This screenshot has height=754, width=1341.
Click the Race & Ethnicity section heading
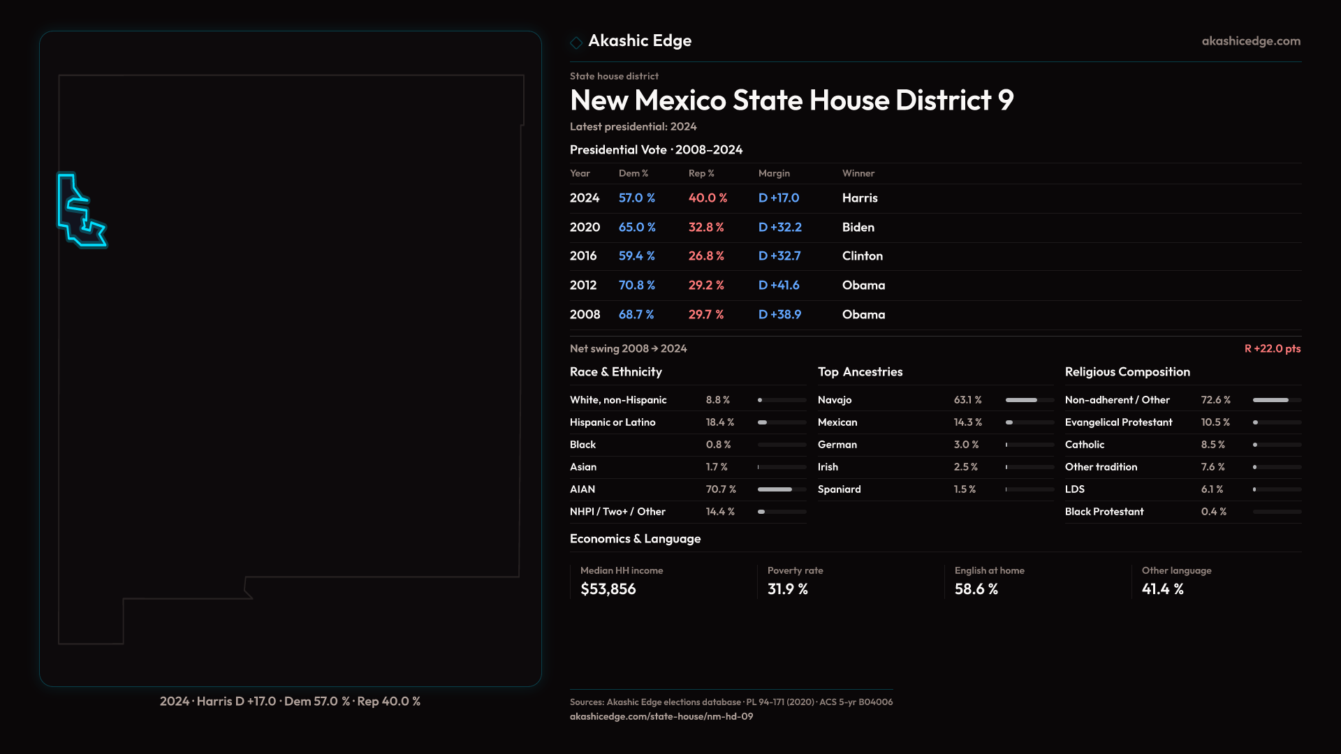pos(615,372)
